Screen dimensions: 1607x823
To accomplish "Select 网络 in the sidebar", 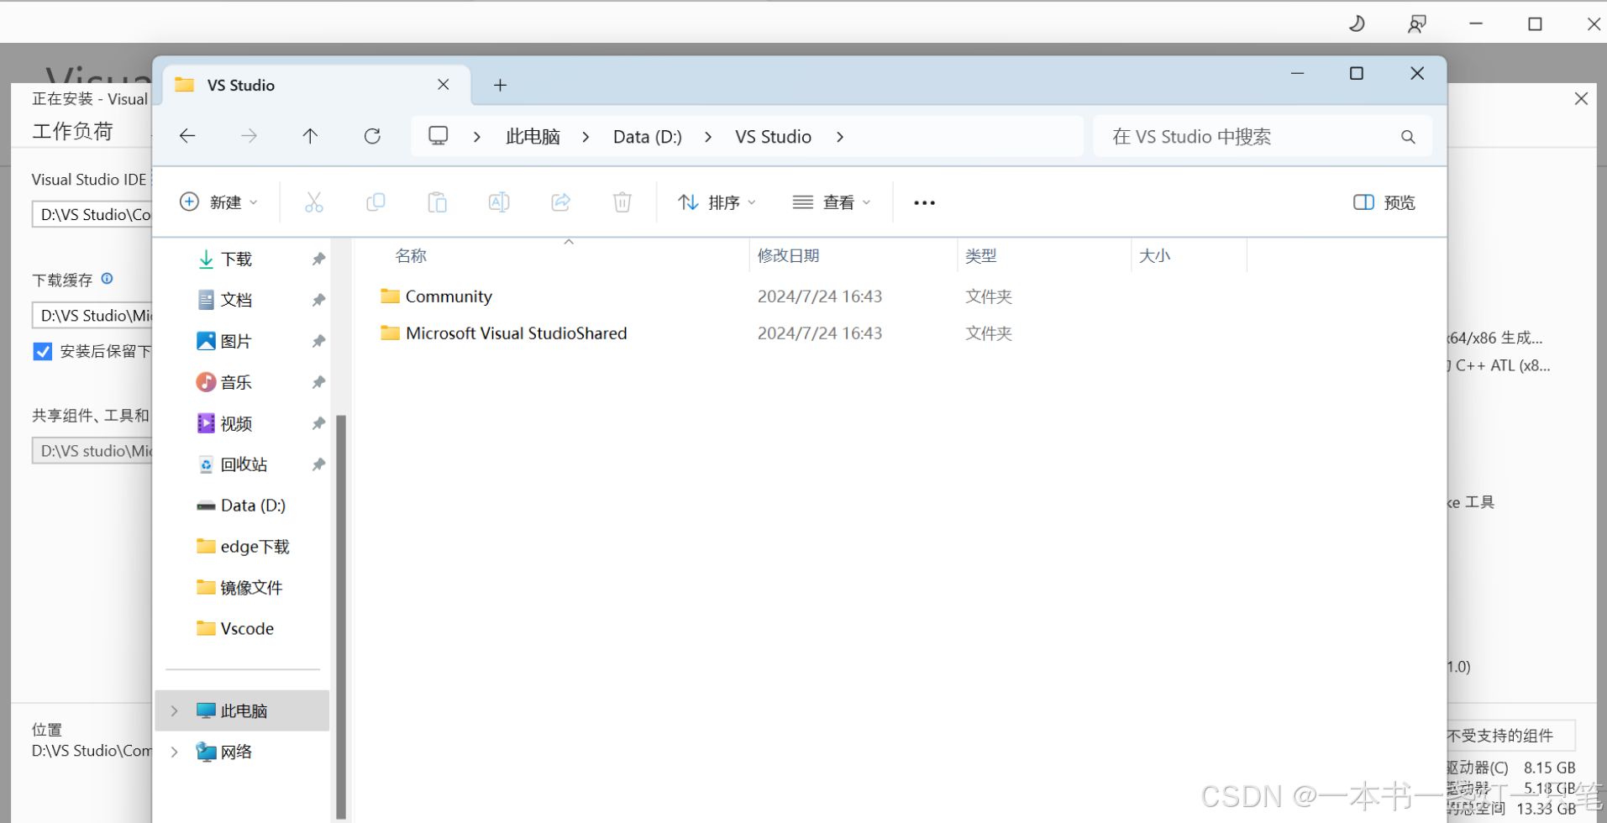I will (x=236, y=752).
